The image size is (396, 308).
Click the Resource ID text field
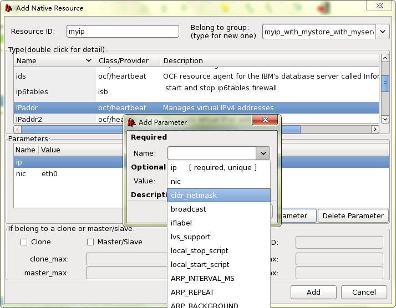(123, 32)
